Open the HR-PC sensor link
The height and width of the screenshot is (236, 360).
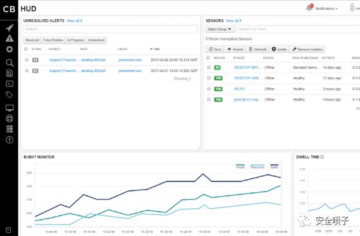coord(239,89)
